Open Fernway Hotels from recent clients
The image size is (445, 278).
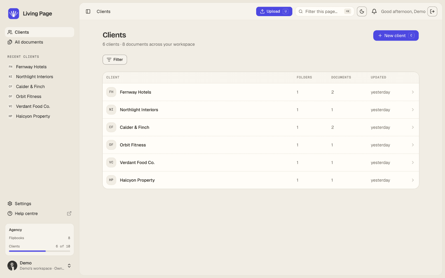click(39, 67)
